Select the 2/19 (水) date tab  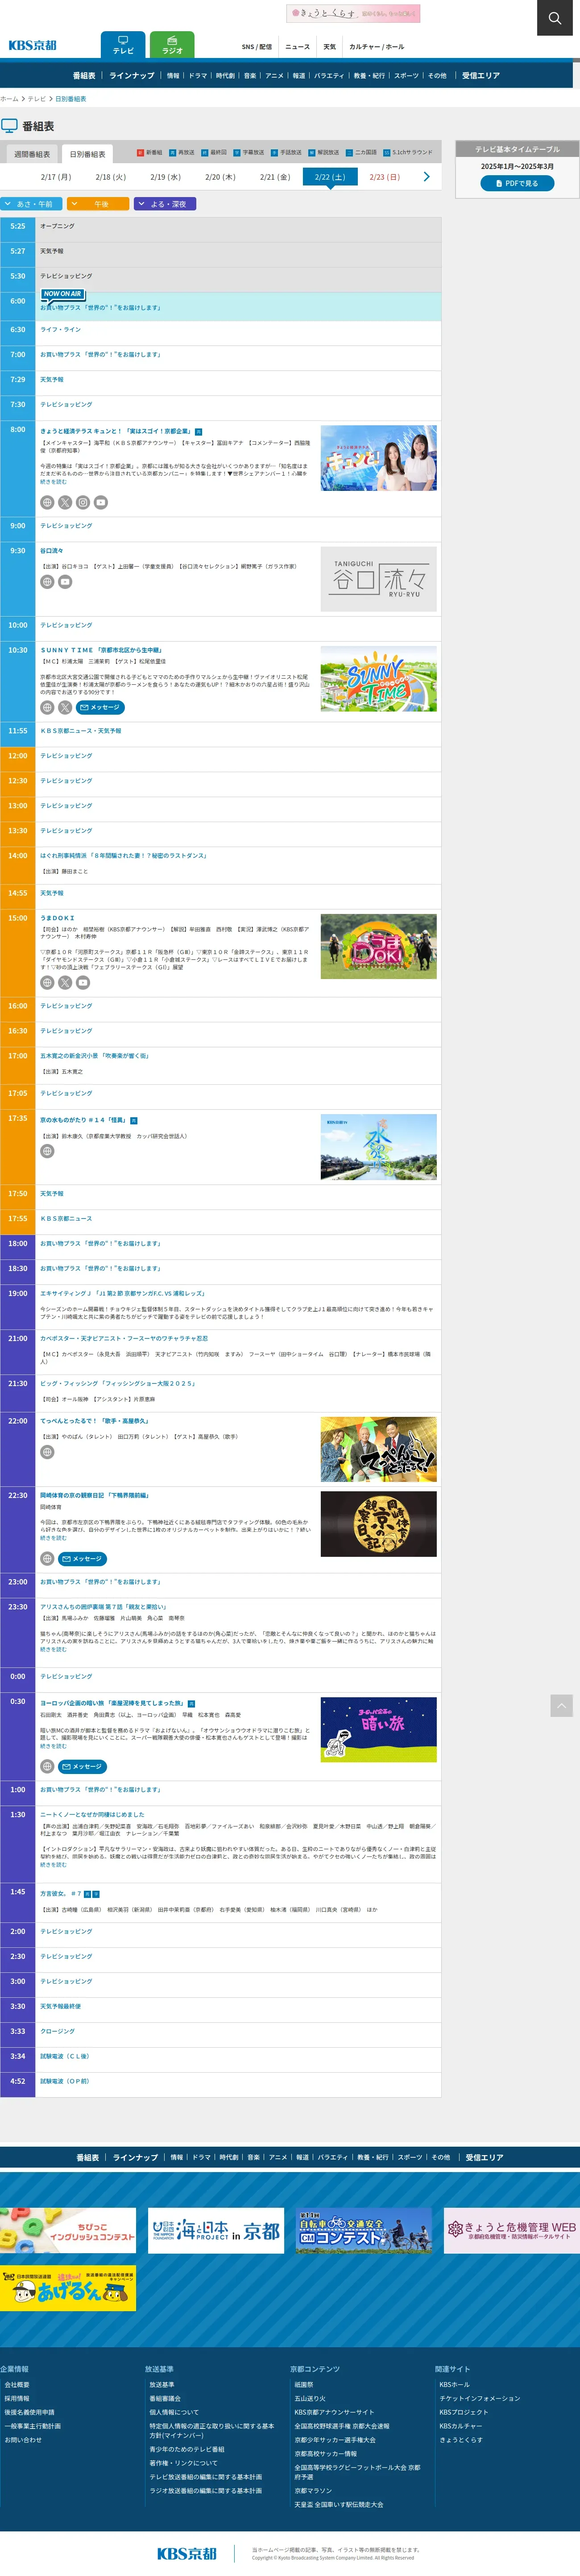[166, 177]
